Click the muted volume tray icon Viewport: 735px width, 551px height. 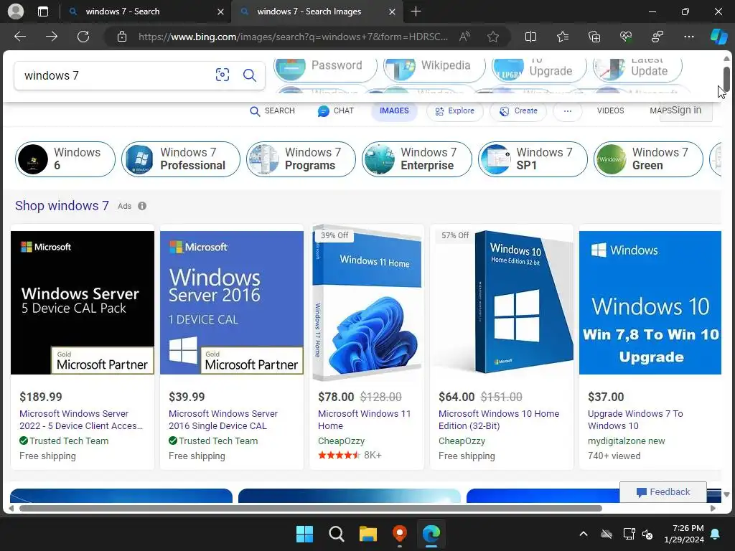pos(648,534)
